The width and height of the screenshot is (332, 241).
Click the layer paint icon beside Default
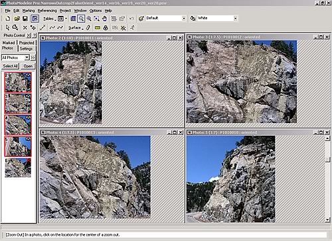point(141,19)
